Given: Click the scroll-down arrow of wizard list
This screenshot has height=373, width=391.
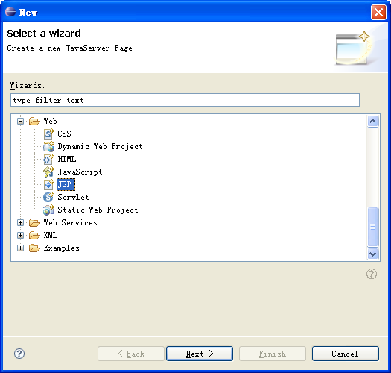Looking at the screenshot, I should 373,254.
